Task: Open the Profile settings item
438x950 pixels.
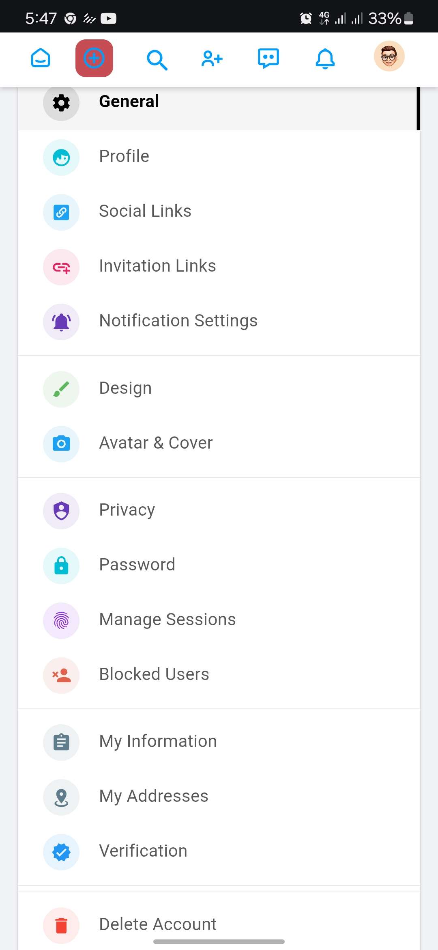Action: pos(219,158)
